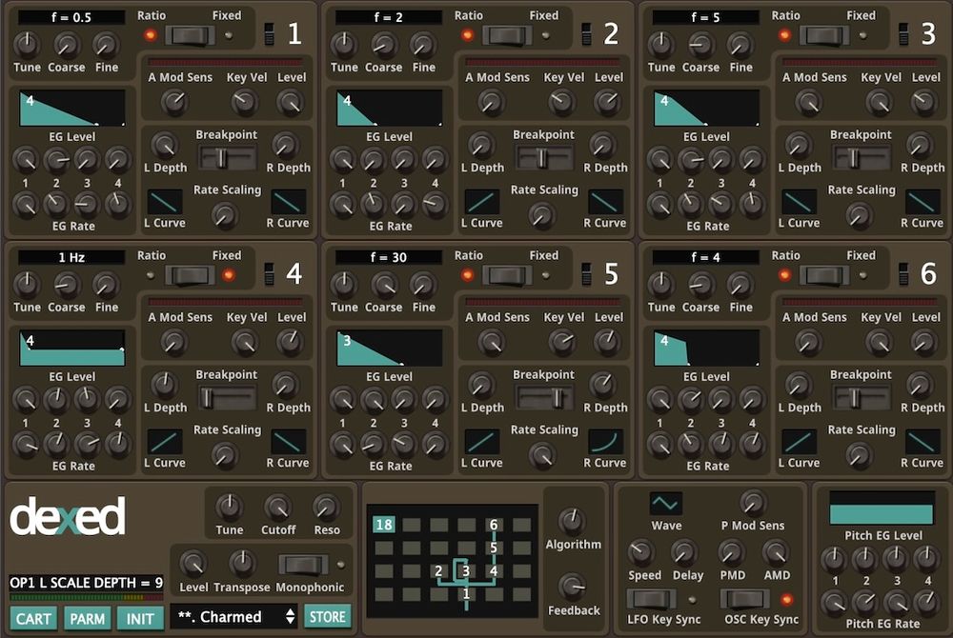This screenshot has width=953, height=638.
Task: Toggle the Monophonic switch
Action: 303,565
